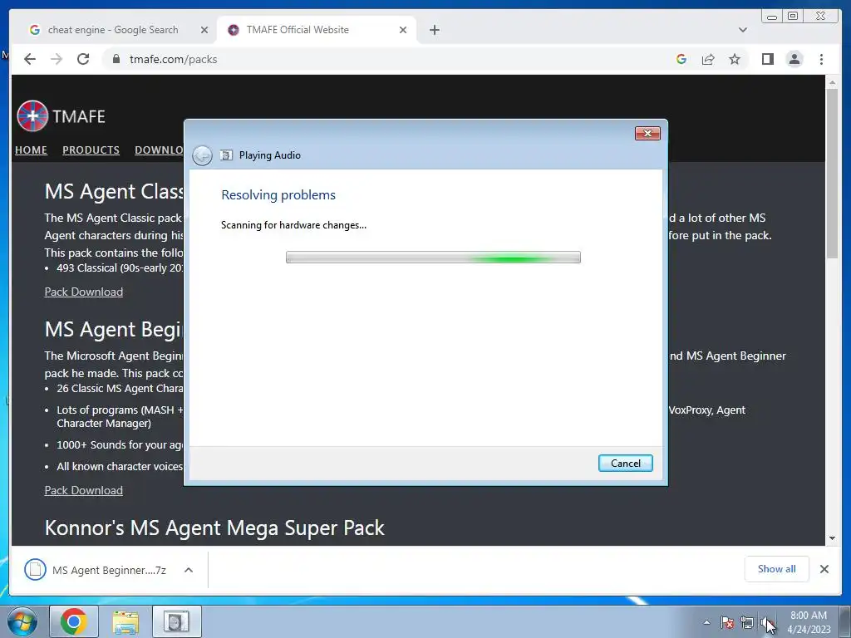The width and height of the screenshot is (851, 638).
Task: Click the Chrome forward navigation arrow
Action: [57, 59]
